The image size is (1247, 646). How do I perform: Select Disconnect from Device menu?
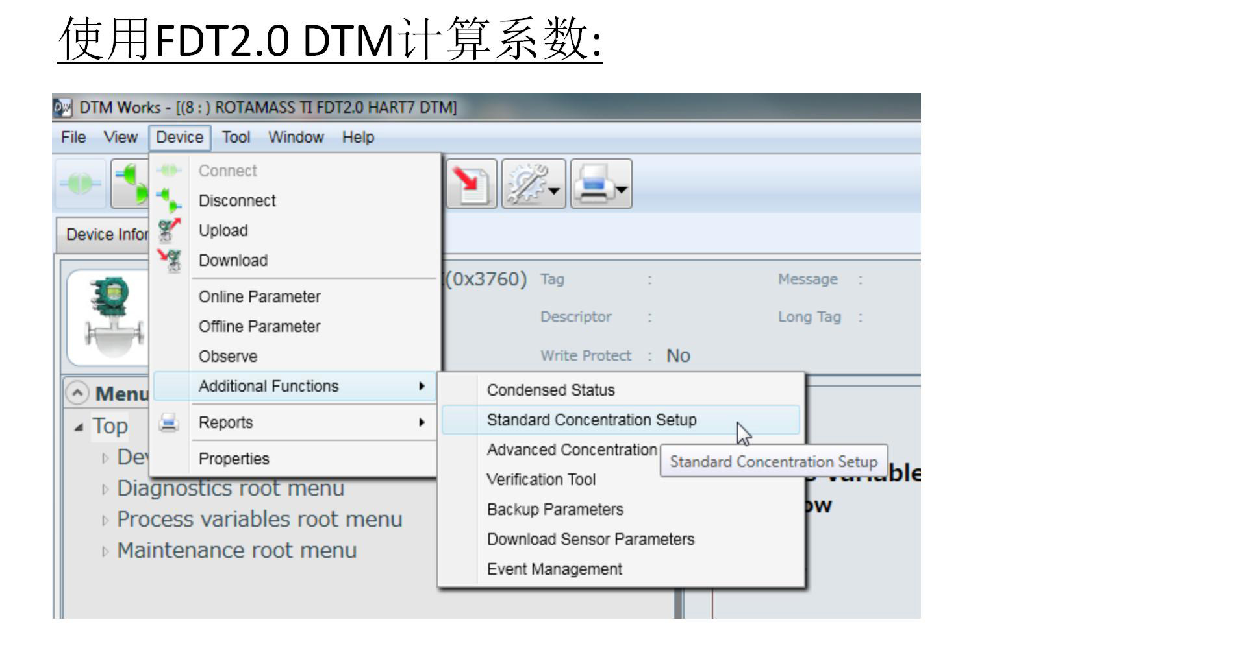(x=237, y=201)
